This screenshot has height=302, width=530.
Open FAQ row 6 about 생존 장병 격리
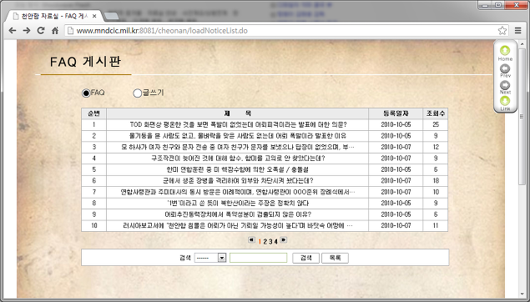239,181
